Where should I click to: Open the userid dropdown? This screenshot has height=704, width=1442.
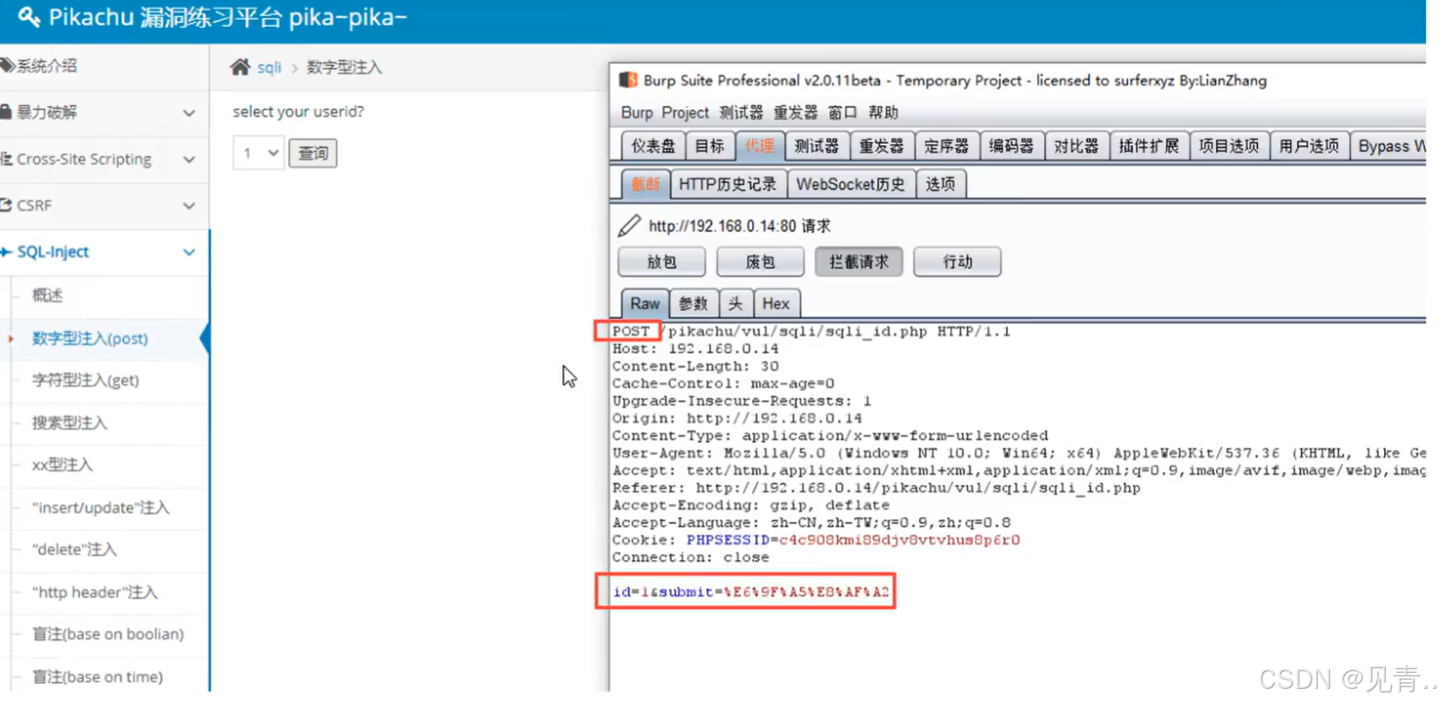click(258, 153)
